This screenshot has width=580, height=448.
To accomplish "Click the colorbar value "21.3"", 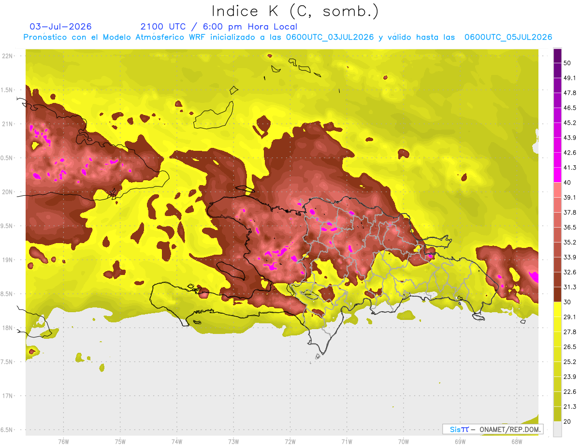I will pos(569,406).
